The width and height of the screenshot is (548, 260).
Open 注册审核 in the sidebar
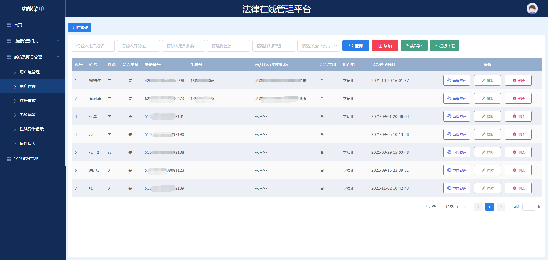[33, 101]
